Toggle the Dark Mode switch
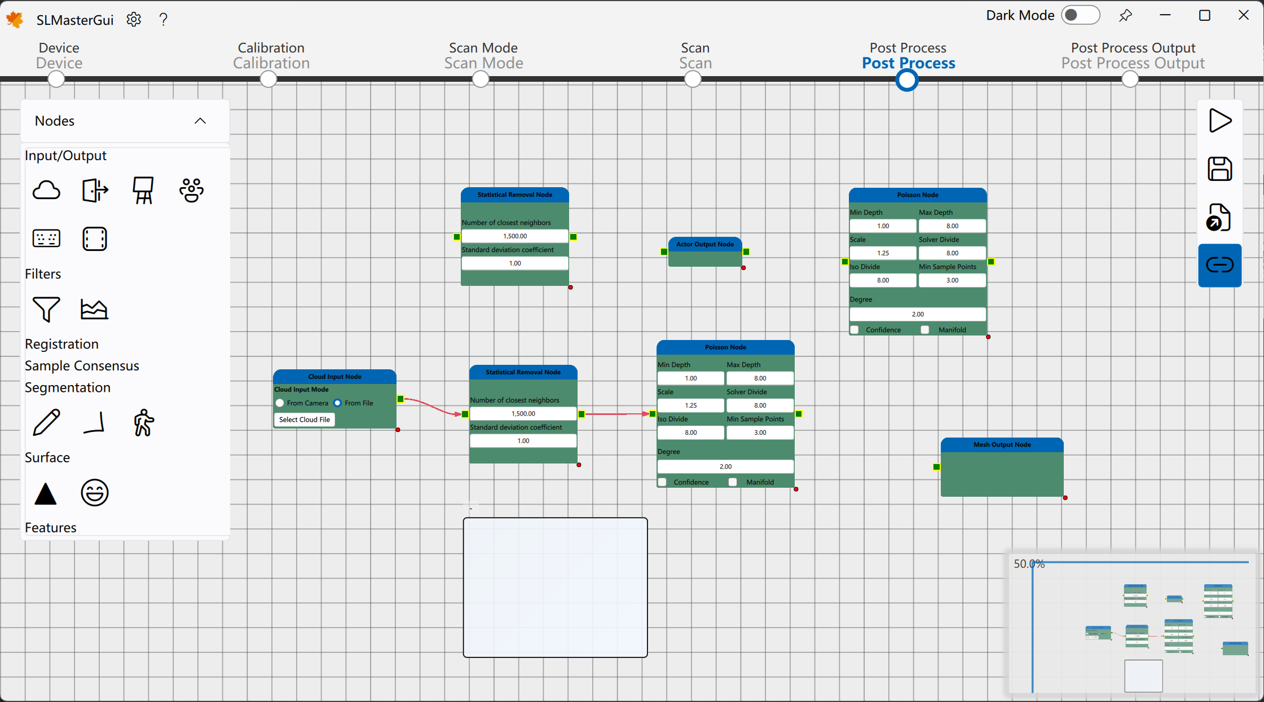Image resolution: width=1264 pixels, height=702 pixels. (x=1080, y=15)
